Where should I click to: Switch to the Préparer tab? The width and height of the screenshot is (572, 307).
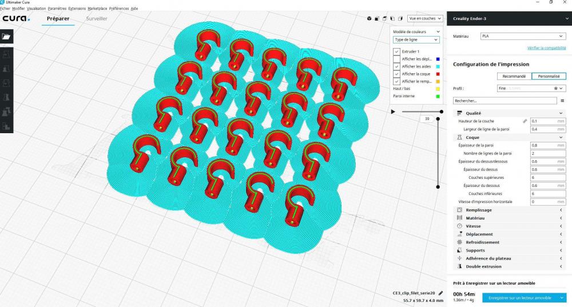pyautogui.click(x=58, y=19)
